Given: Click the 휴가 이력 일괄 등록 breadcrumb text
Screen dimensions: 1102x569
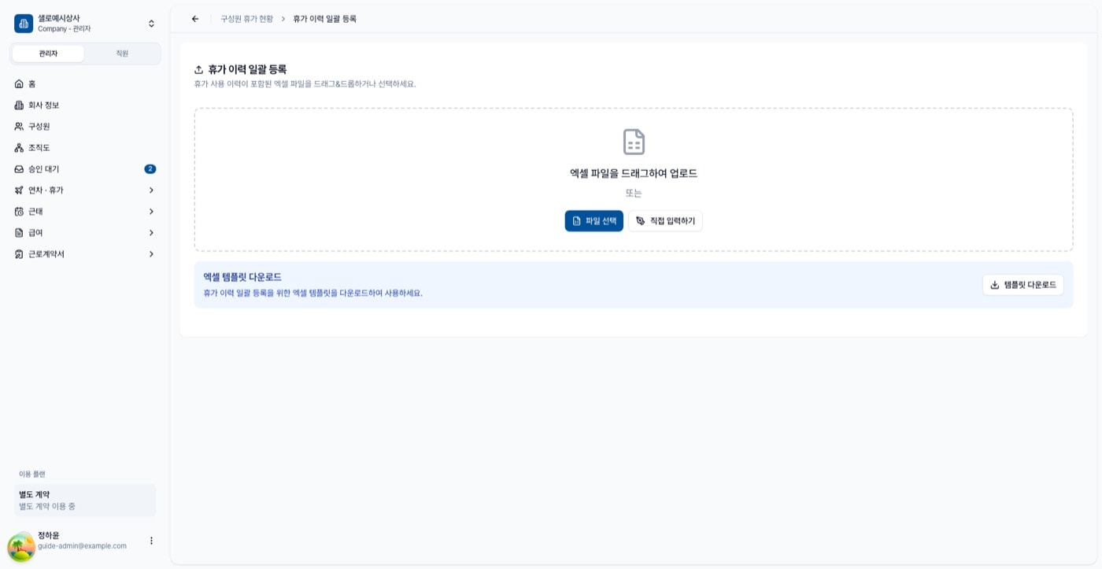Looking at the screenshot, I should point(324,19).
